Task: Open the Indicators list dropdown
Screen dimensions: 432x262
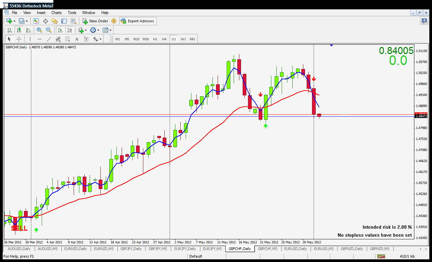Action: [82, 30]
